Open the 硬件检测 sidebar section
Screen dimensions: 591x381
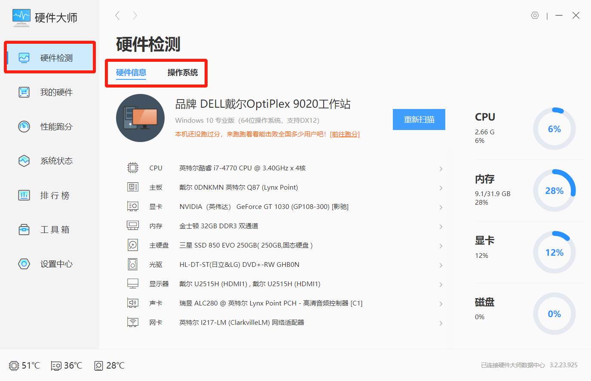[x=50, y=57]
